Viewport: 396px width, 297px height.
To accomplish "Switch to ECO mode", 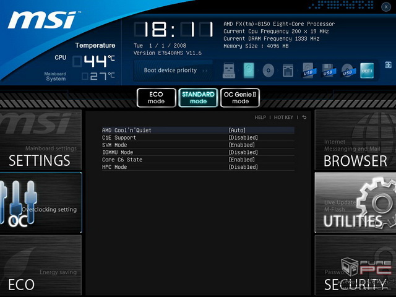I will click(157, 98).
